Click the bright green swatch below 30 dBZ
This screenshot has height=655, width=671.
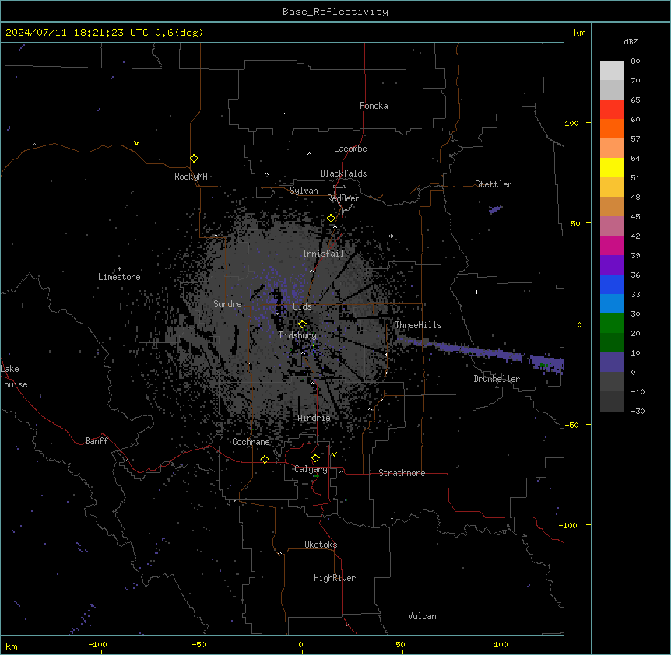[612, 324]
